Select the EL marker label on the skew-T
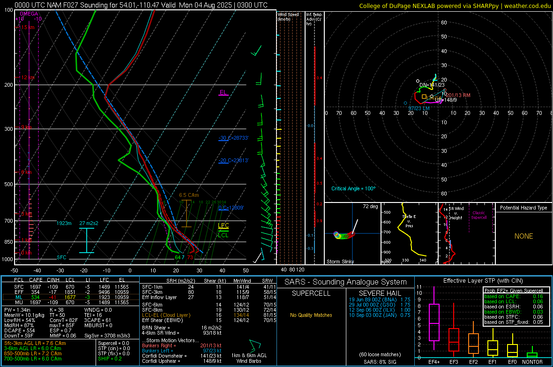 (x=223, y=92)
